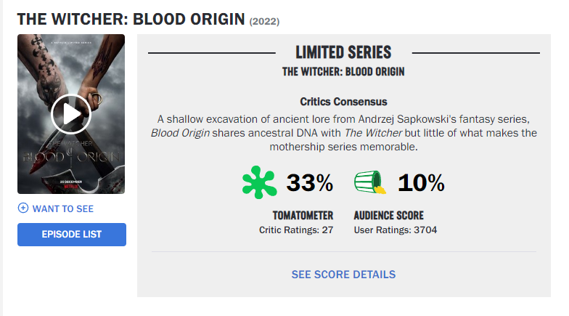Select the AUDIENCE SCORE label

(388, 216)
